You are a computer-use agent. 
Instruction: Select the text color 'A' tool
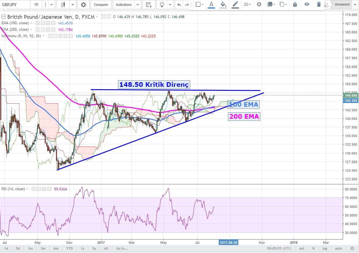(x=211, y=4)
